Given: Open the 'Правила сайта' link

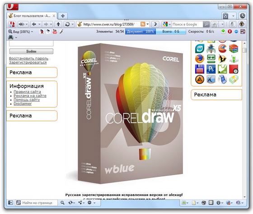Looking at the screenshot, I should 27,92.
